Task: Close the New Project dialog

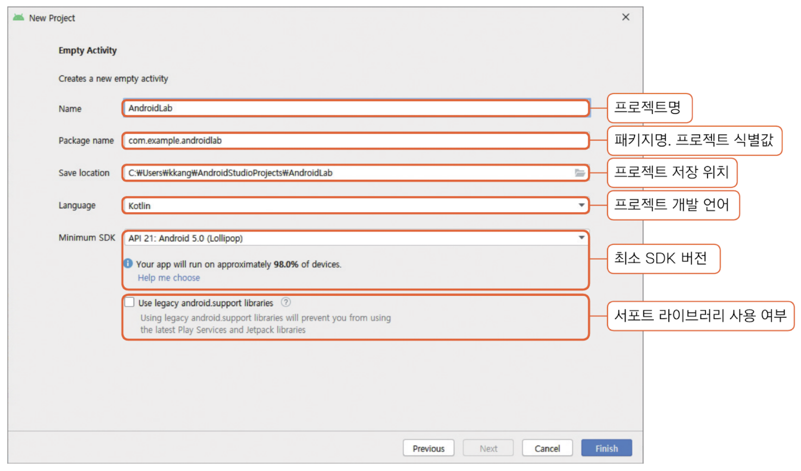Action: coord(625,17)
